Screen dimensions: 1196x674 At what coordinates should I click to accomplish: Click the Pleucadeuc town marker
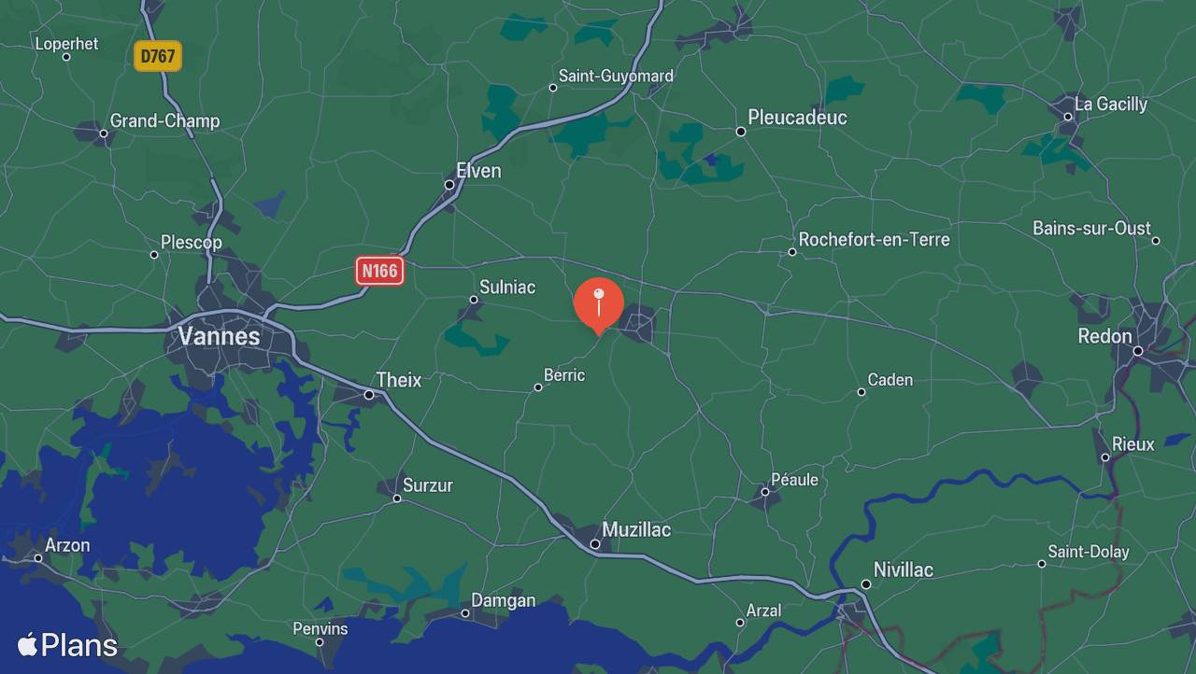coord(741,132)
